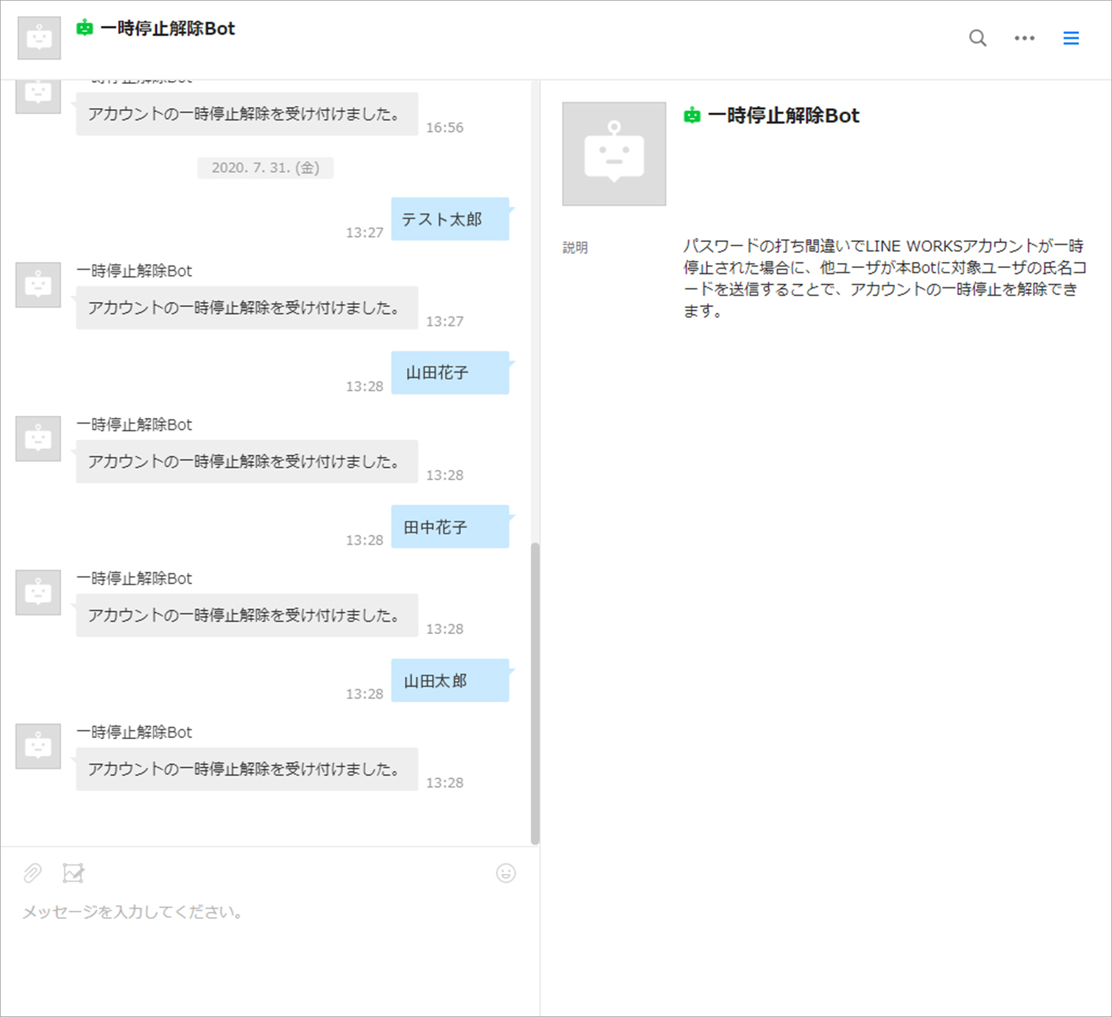1112x1017 pixels.
Task: Click the bot reply received at 16:56
Action: pos(246,114)
